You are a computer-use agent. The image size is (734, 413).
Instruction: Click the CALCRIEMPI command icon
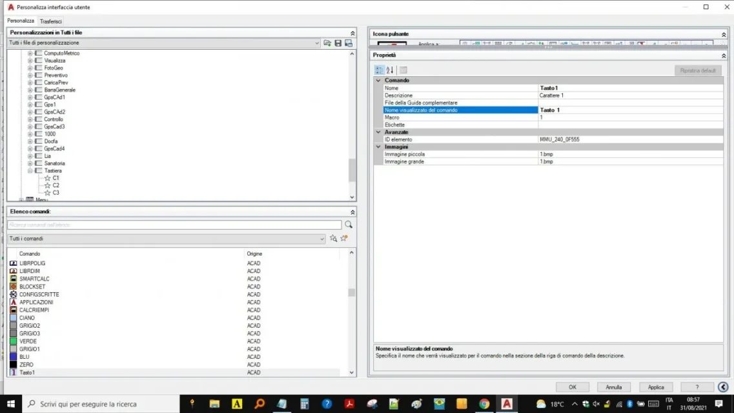(13, 310)
